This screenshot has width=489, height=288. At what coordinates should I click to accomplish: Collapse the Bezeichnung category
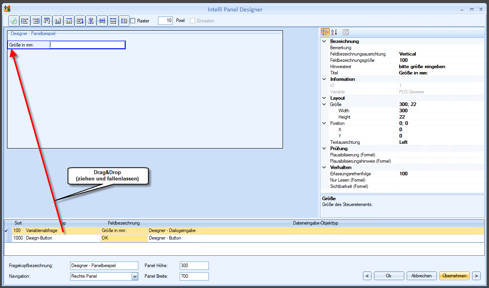324,41
